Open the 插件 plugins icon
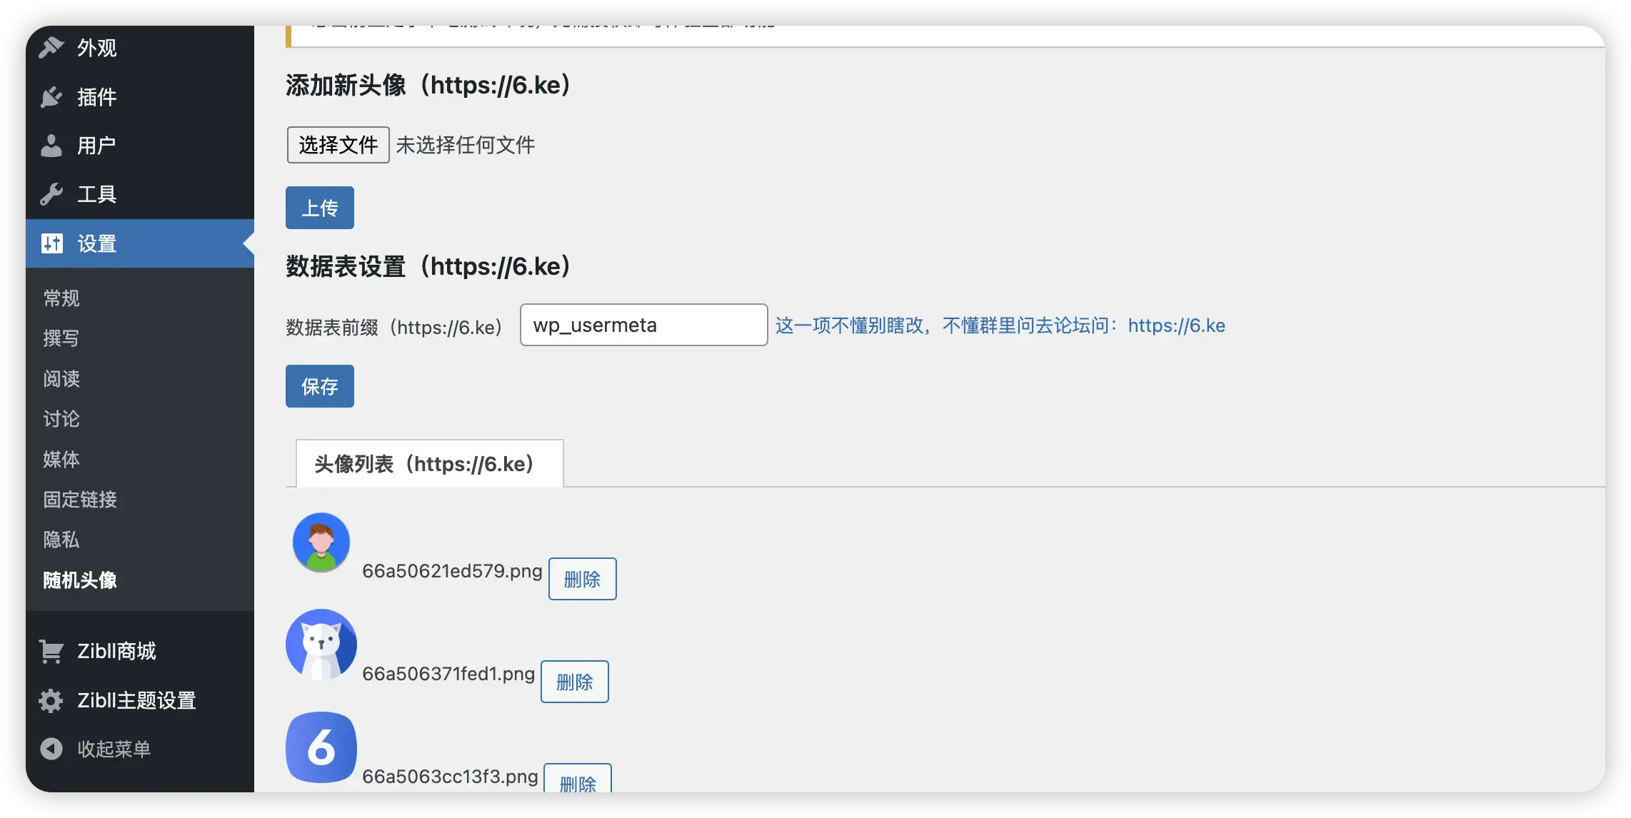This screenshot has height=818, width=1631. pyautogui.click(x=51, y=97)
